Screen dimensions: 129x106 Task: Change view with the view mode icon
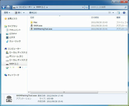[x=110, y=13]
